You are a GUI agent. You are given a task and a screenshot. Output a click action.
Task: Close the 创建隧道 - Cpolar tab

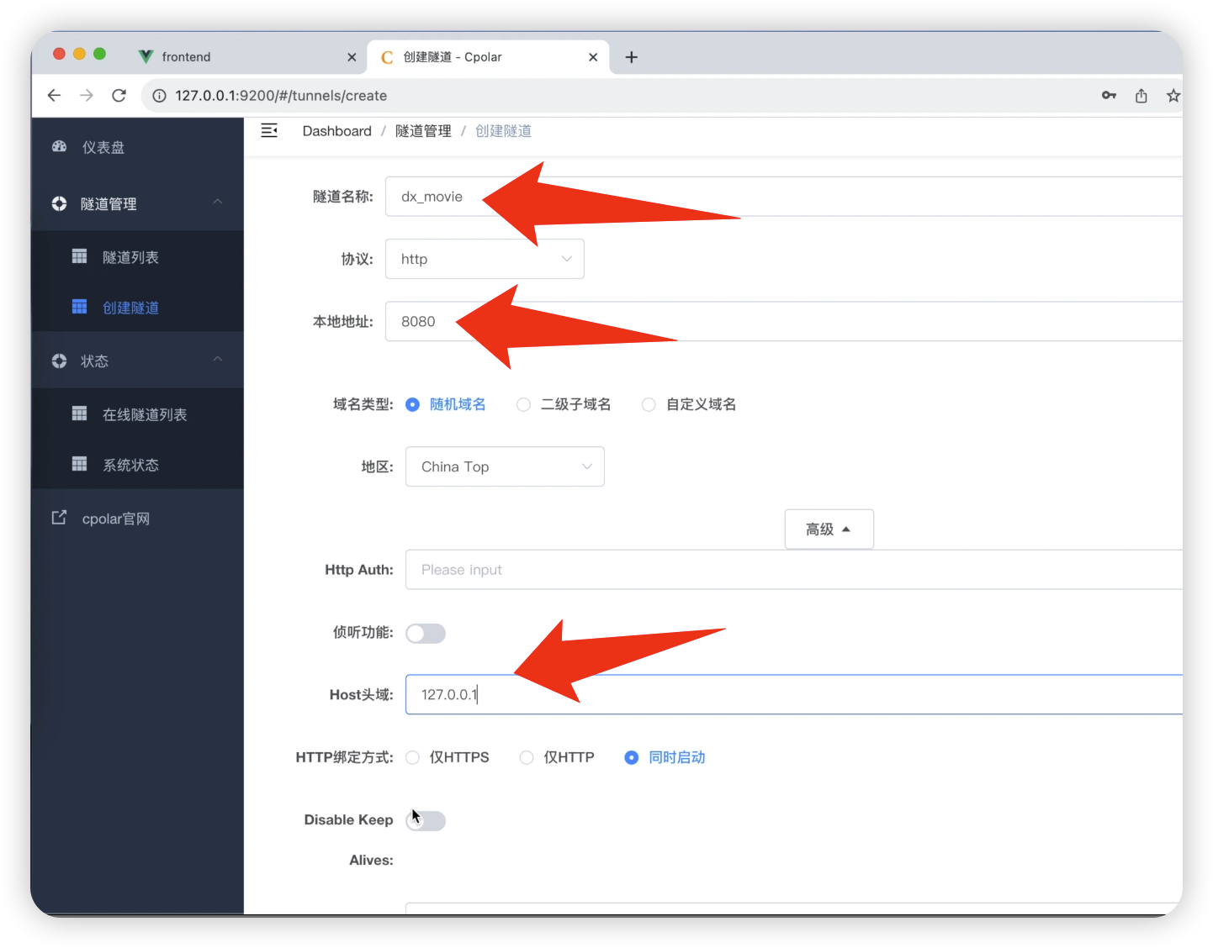(593, 57)
